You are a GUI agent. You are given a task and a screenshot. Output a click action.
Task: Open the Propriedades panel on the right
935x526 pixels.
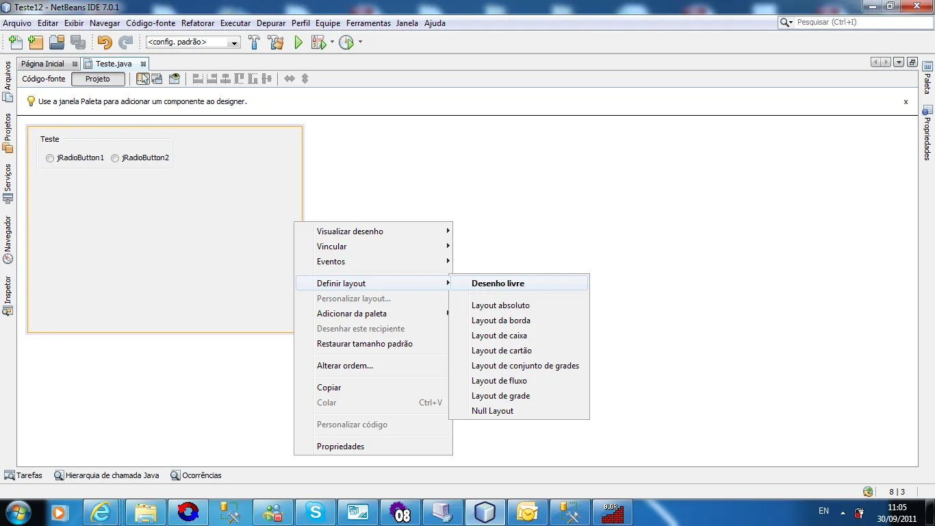pyautogui.click(x=927, y=133)
